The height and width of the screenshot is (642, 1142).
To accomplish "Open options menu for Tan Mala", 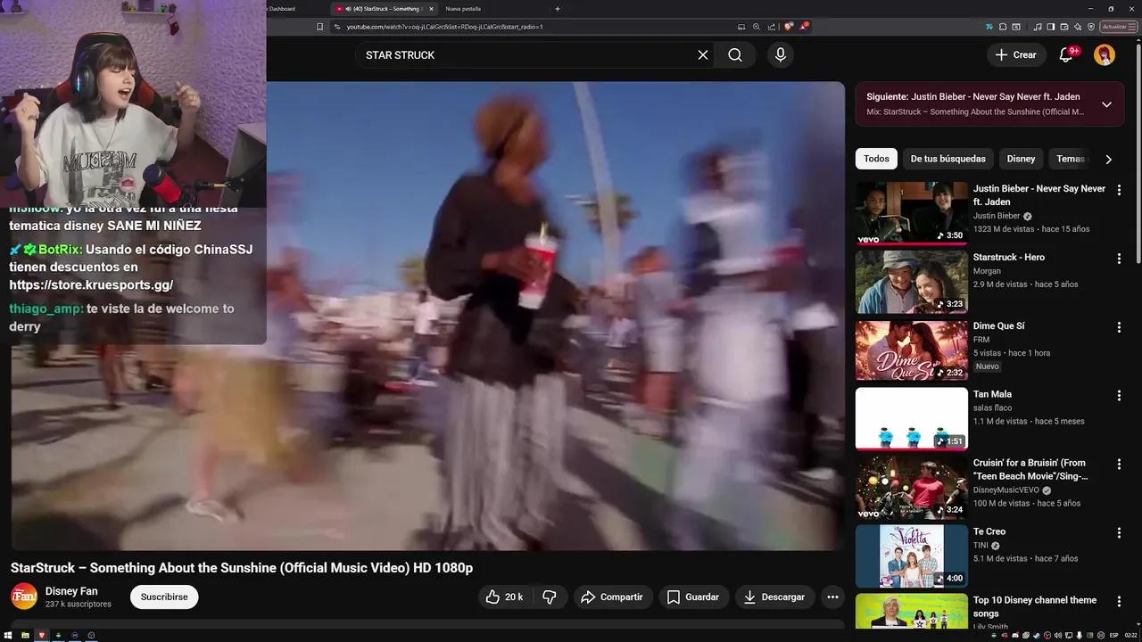I will pyautogui.click(x=1119, y=395).
